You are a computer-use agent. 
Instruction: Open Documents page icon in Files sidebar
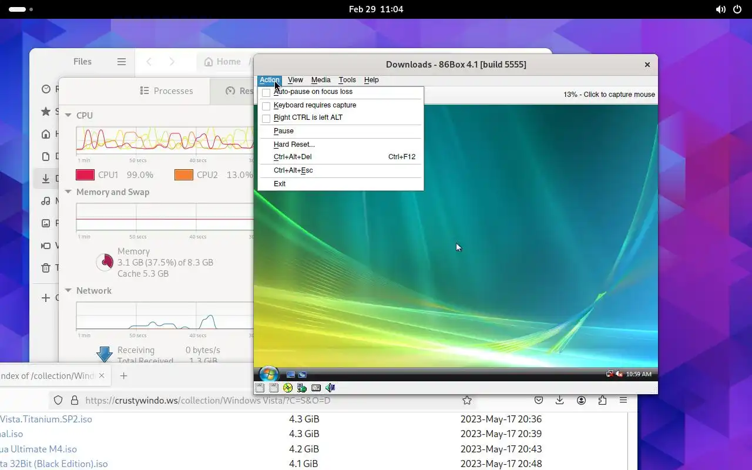[x=46, y=156]
